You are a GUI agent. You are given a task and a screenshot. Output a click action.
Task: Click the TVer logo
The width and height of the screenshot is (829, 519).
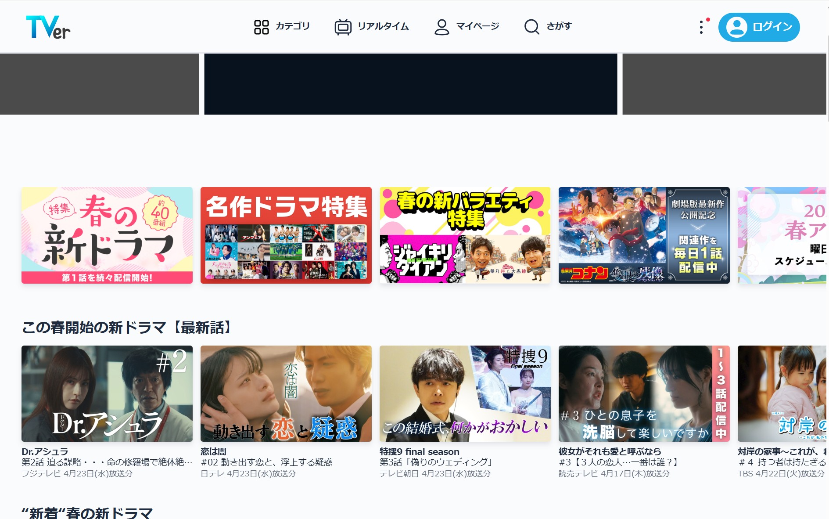[48, 27]
